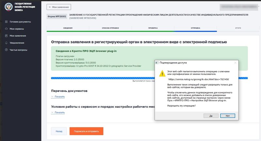Screen dimensions: 261x141
Task: Click the Криптопровайдер: Crypto-Pro GOST line
Action: (99, 66)
